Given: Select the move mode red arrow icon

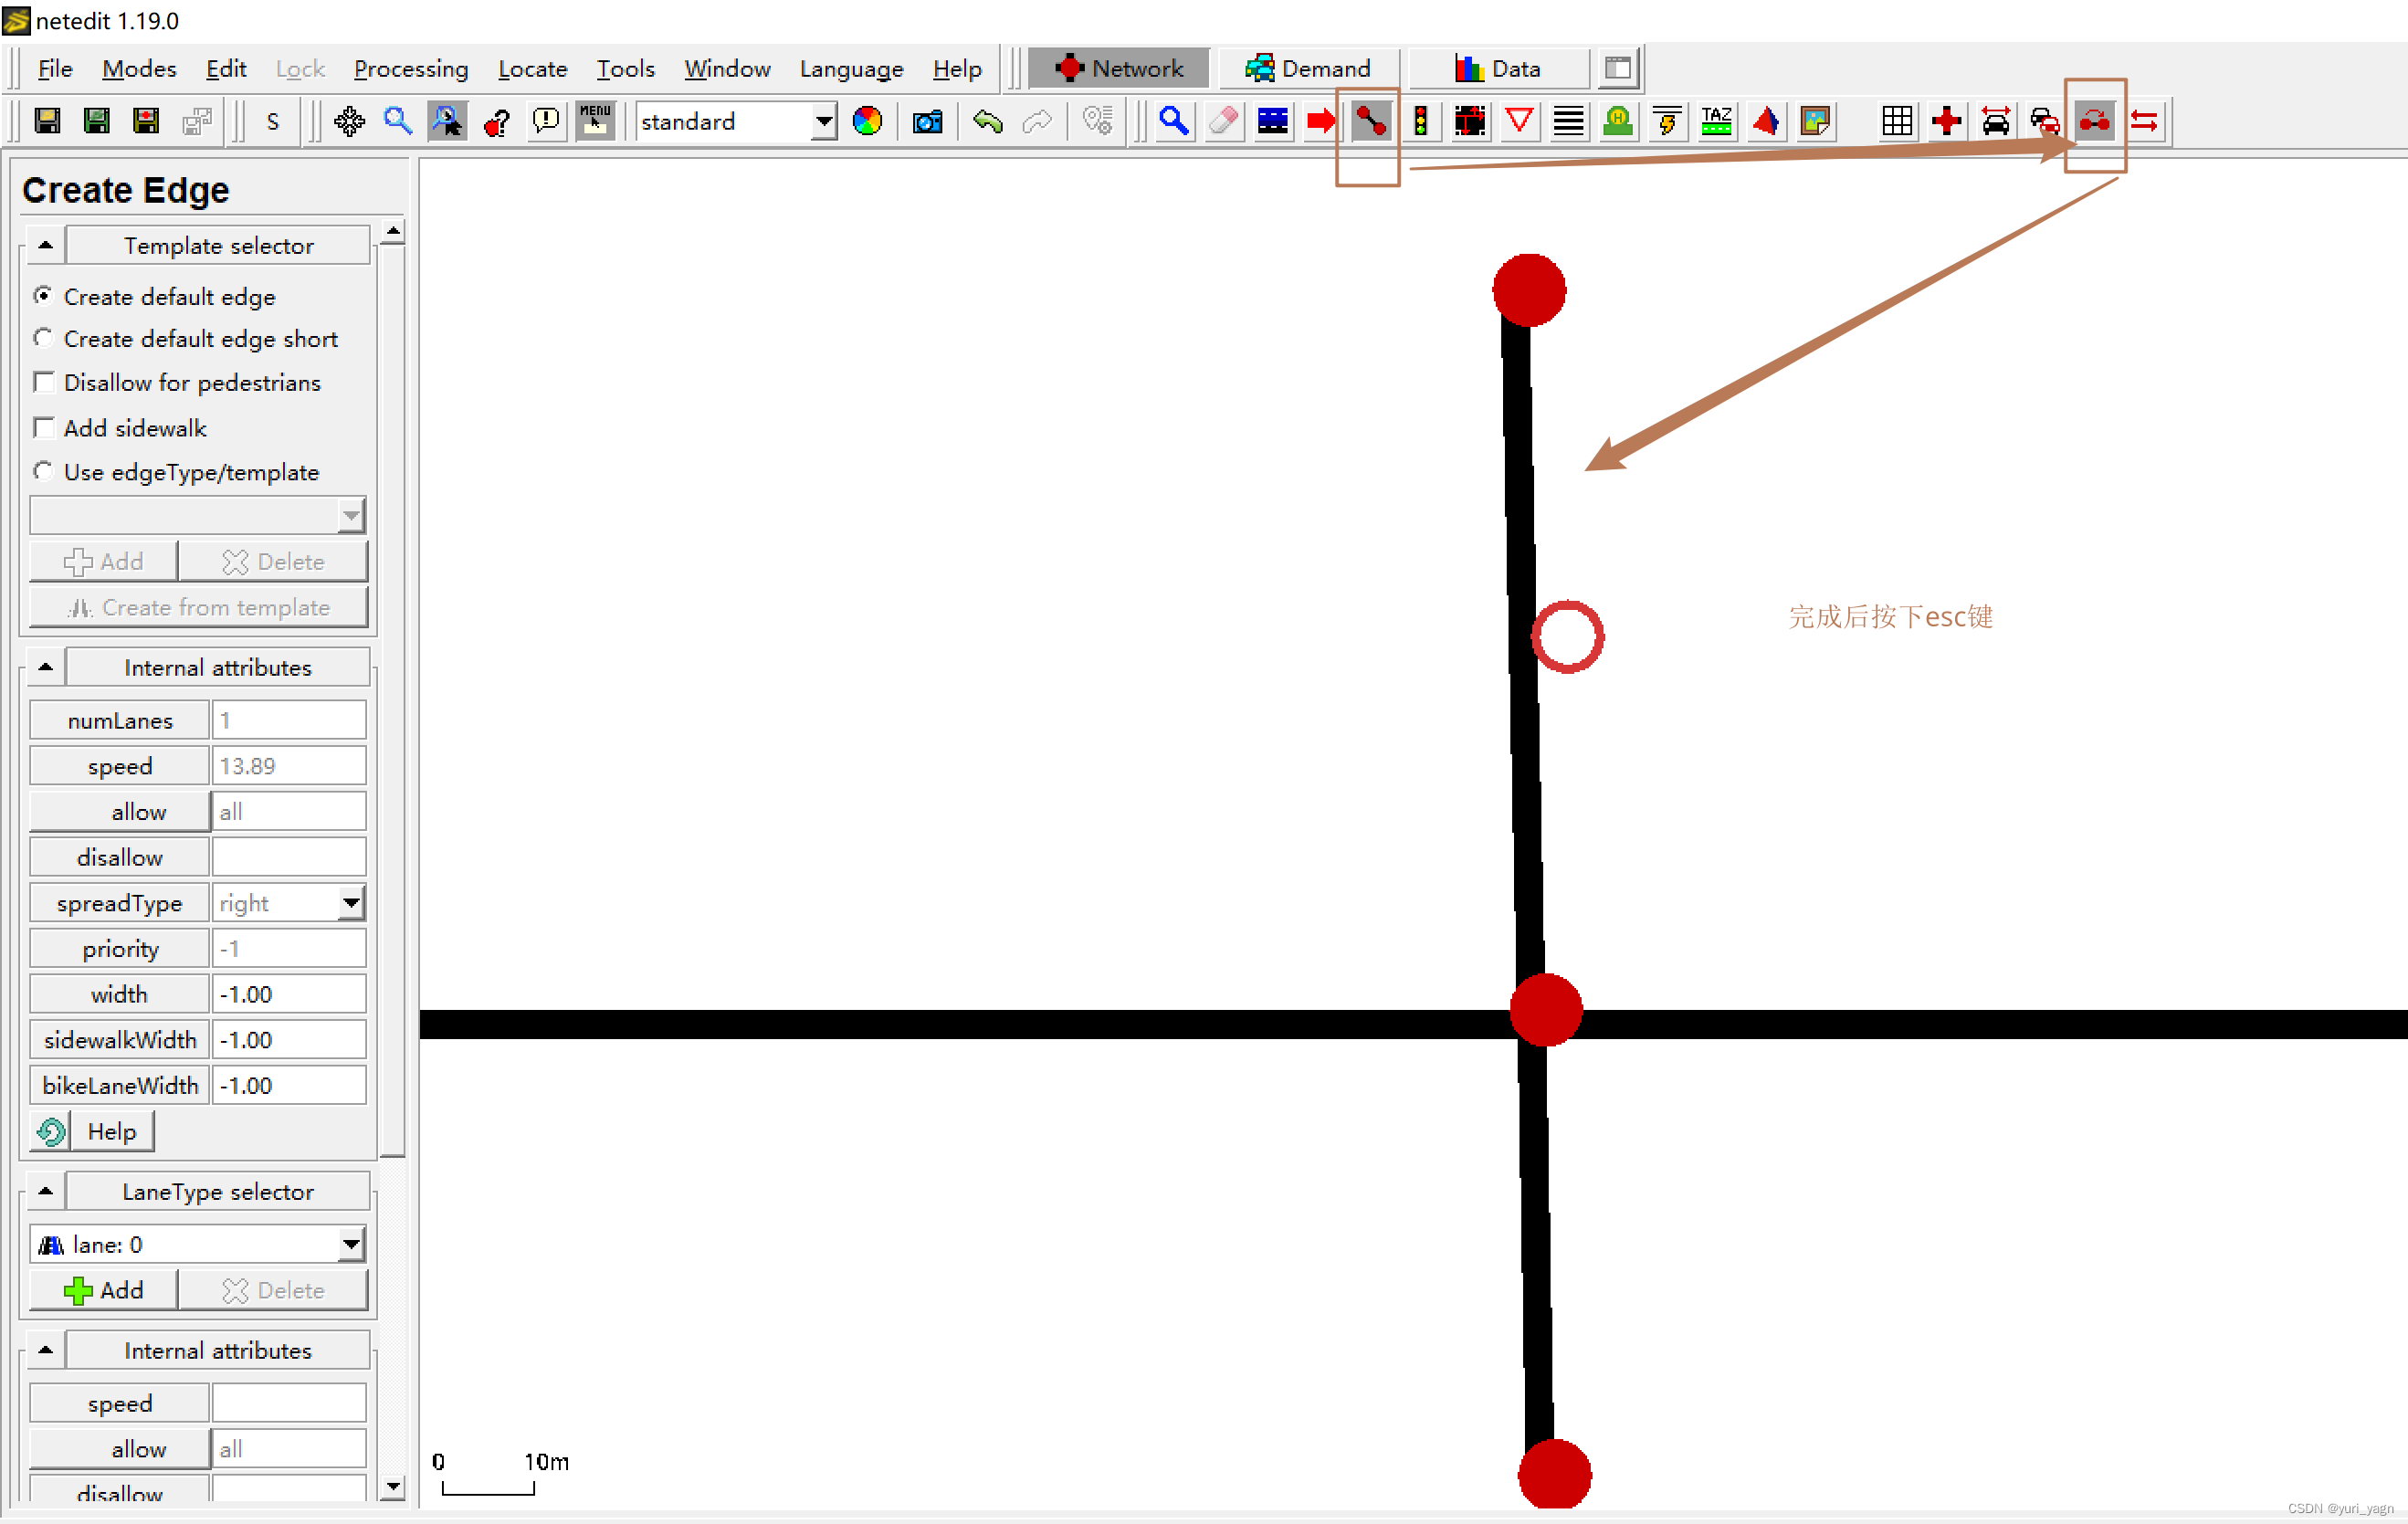Looking at the screenshot, I should coord(1321,122).
